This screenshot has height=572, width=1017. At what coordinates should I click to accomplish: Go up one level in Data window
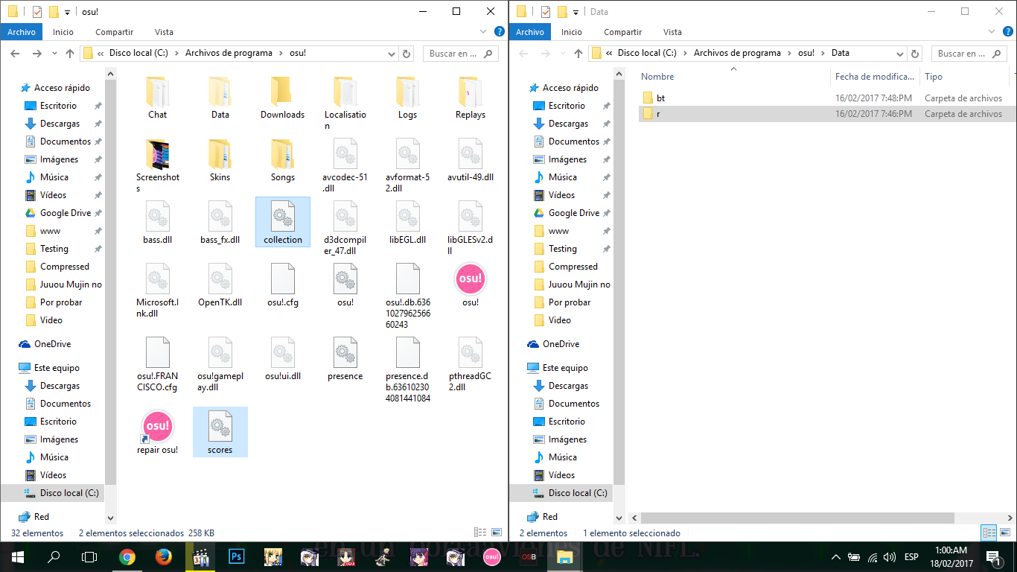click(x=578, y=54)
